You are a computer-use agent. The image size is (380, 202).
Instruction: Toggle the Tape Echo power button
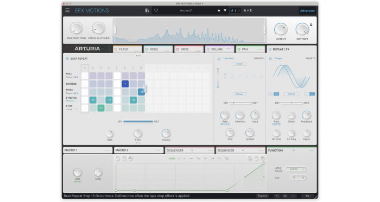(219, 59)
